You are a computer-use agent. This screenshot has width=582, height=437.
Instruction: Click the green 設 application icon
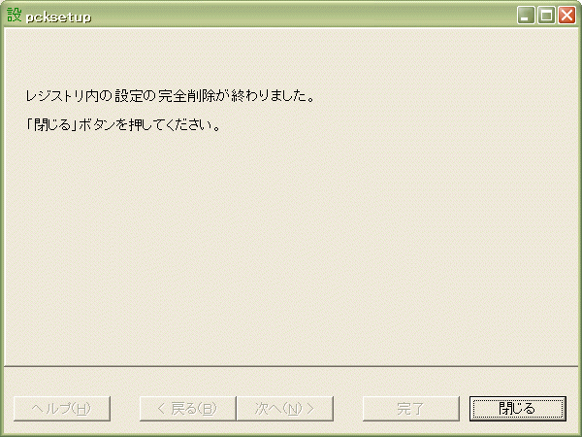pyautogui.click(x=15, y=15)
